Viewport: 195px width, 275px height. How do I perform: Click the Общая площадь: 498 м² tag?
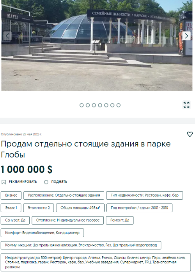80,208
